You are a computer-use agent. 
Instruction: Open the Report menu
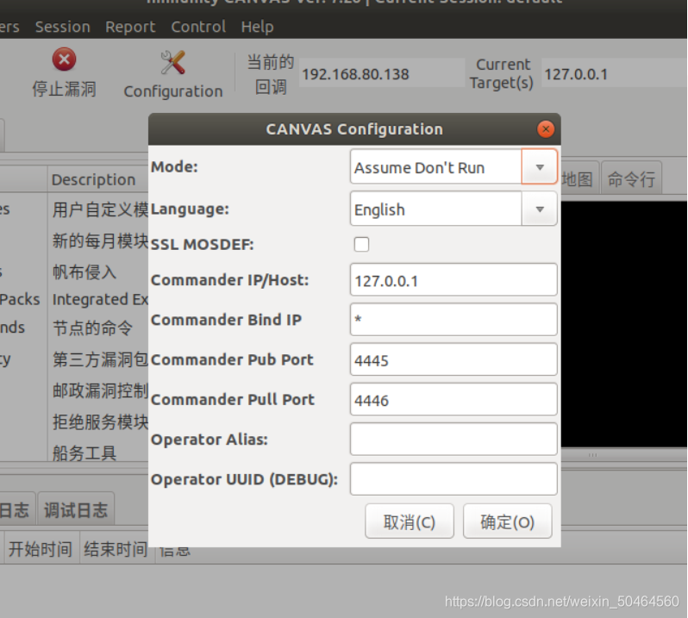point(130,27)
